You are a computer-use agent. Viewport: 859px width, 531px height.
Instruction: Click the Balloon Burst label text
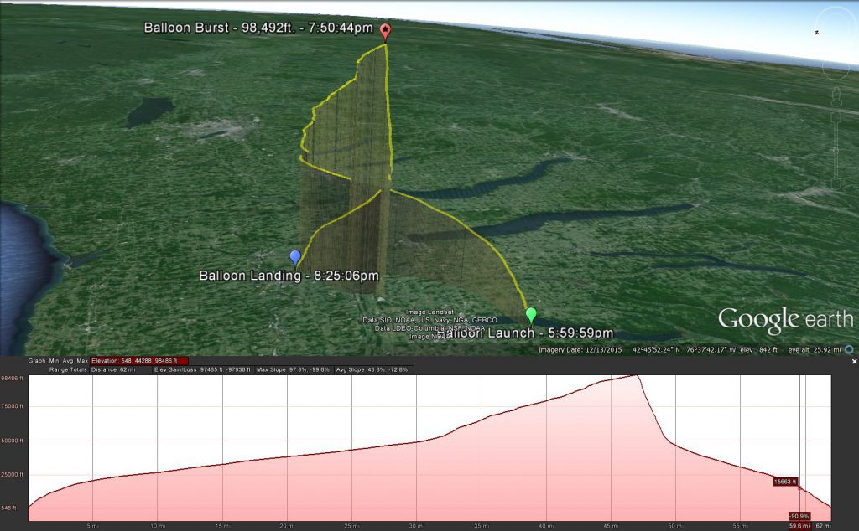pyautogui.click(x=258, y=28)
